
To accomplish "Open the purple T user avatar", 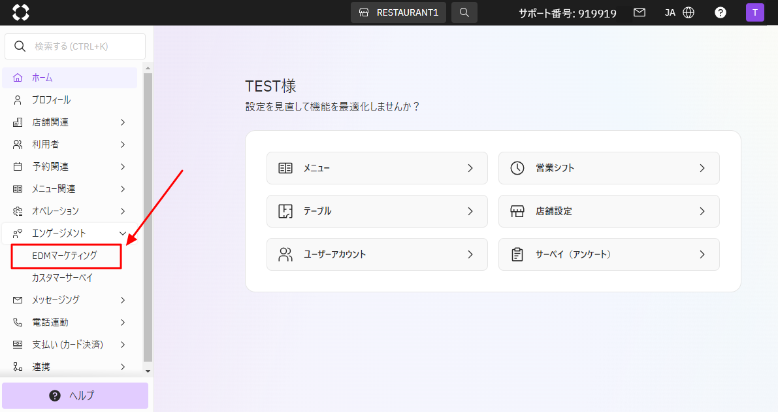I will point(754,12).
